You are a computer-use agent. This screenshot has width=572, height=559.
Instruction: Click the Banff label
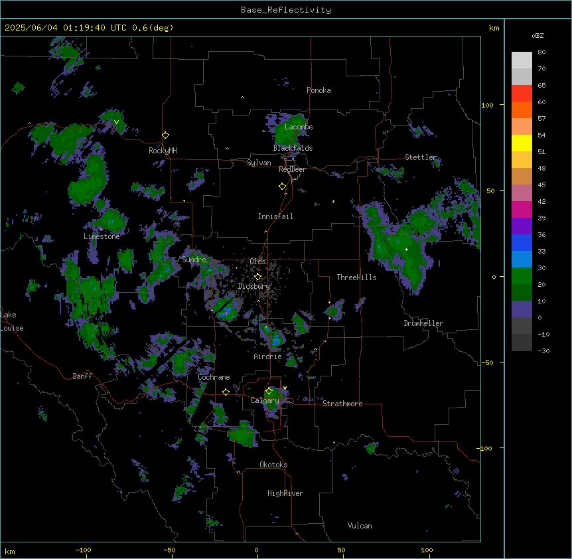(x=82, y=376)
